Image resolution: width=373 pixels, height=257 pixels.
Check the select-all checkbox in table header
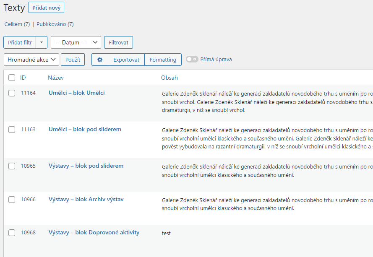click(x=12, y=78)
